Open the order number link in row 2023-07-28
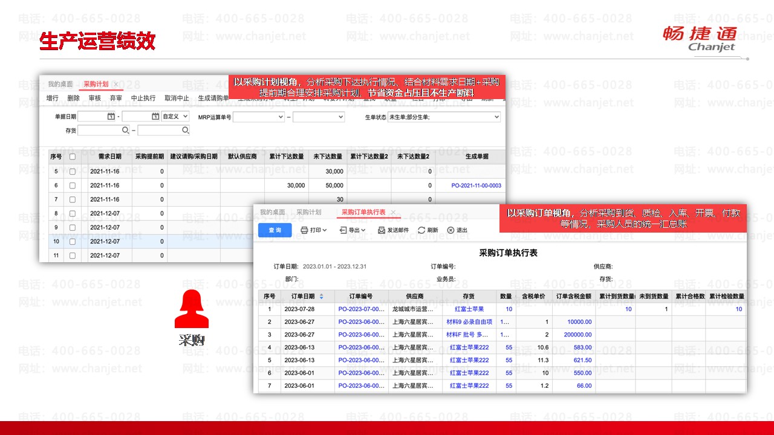The height and width of the screenshot is (435, 774). (361, 309)
